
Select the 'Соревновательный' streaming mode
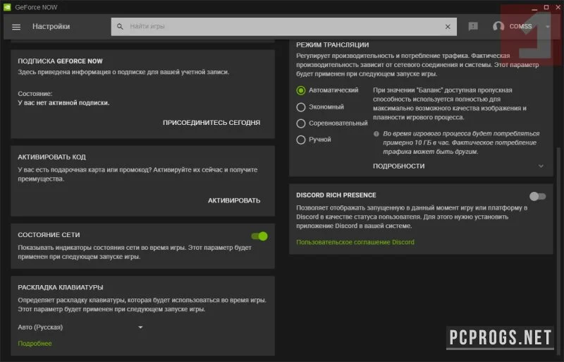pyautogui.click(x=301, y=123)
